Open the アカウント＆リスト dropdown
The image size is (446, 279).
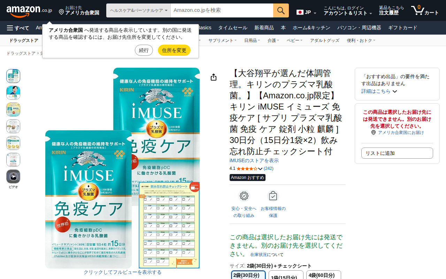pos(348,11)
